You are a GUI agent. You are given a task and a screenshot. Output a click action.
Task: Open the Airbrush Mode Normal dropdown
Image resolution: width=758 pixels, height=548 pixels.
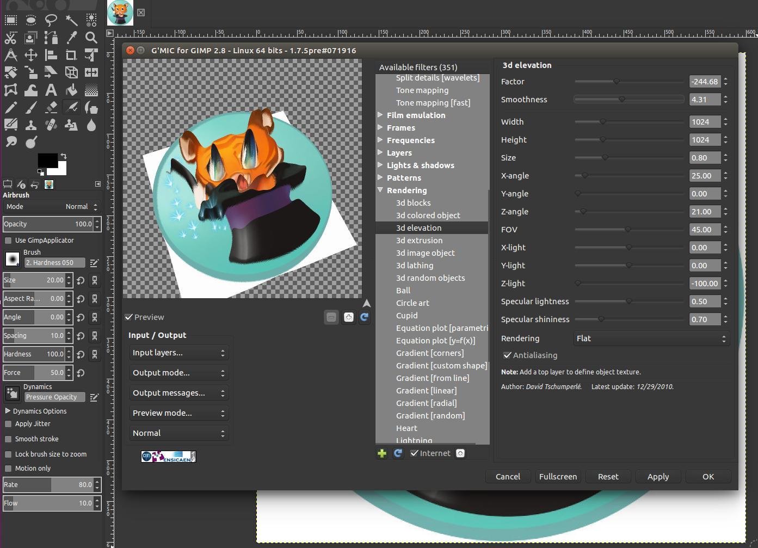click(x=52, y=207)
